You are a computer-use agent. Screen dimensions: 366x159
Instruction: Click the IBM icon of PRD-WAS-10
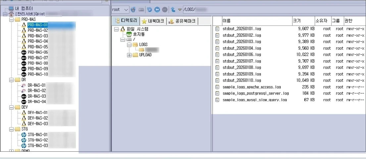pyautogui.click(x=24, y=74)
